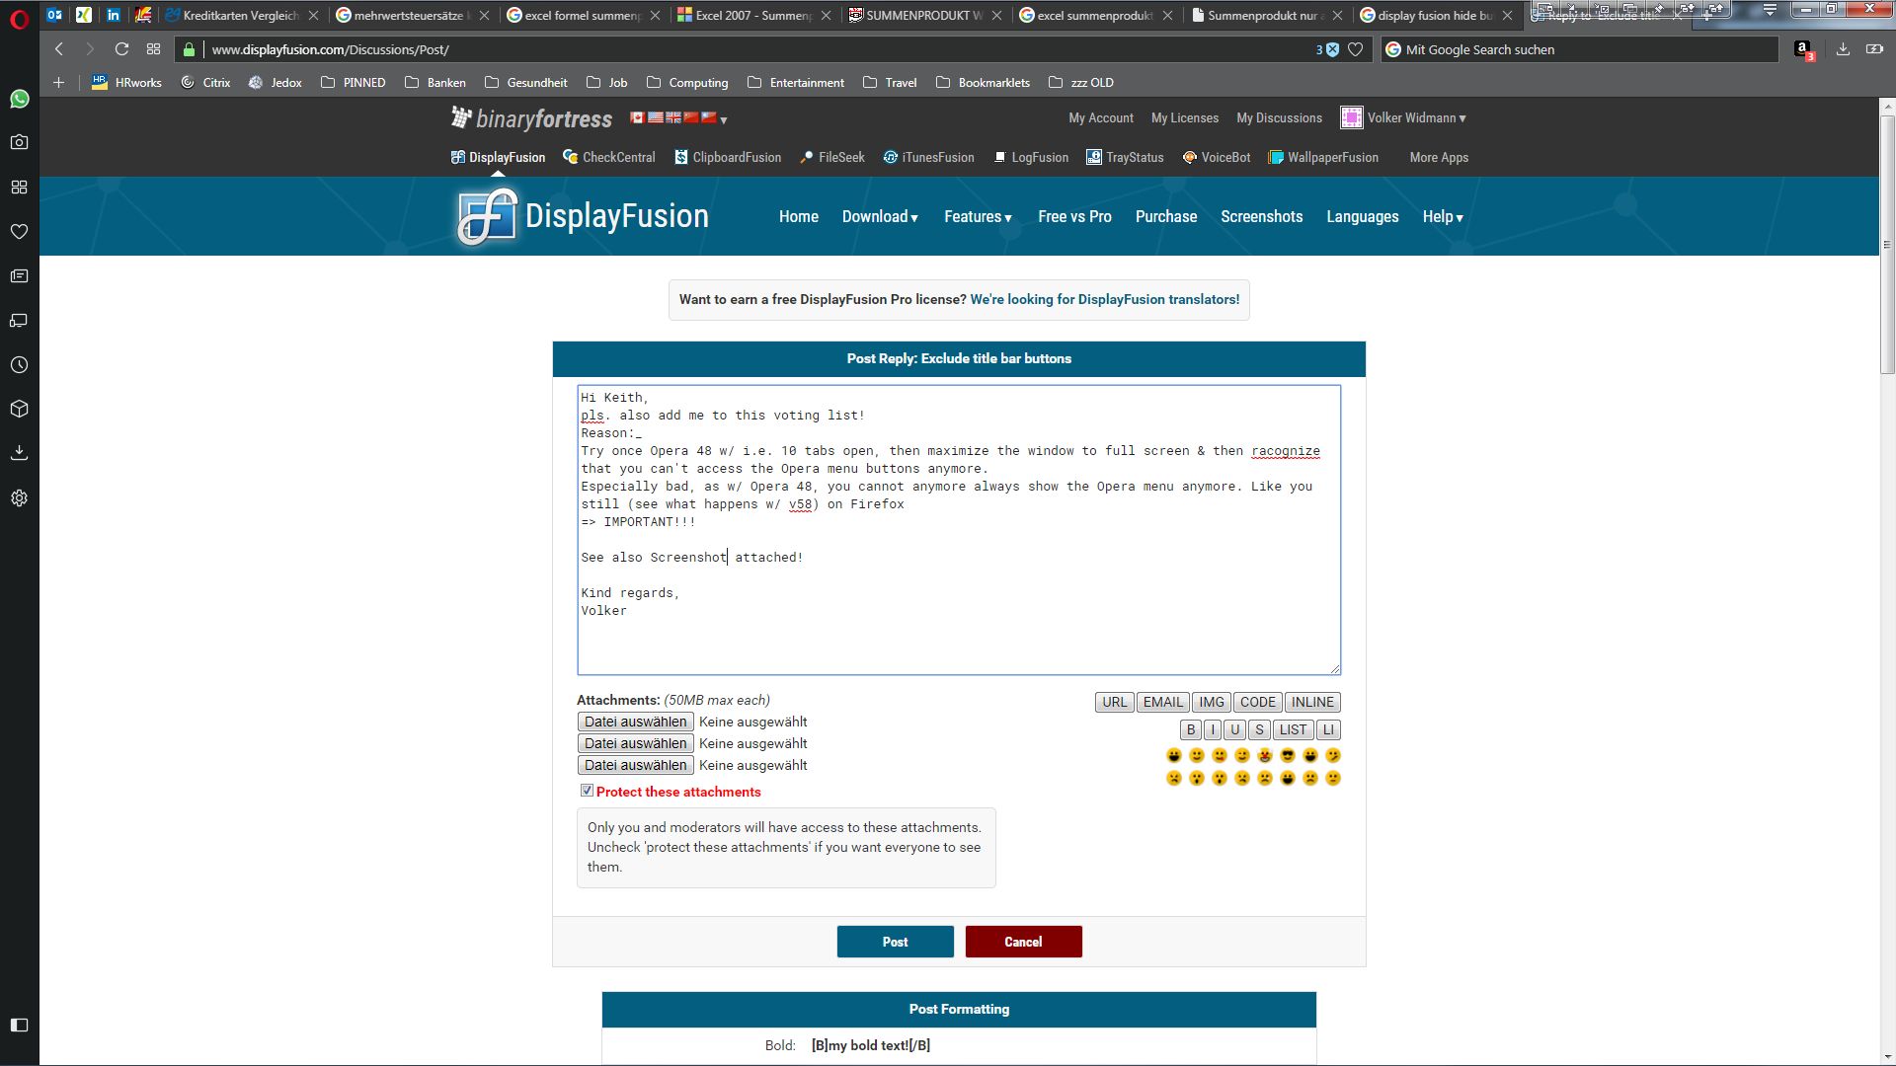1896x1066 pixels.
Task: Insert bold formatting with B button
Action: [1190, 729]
